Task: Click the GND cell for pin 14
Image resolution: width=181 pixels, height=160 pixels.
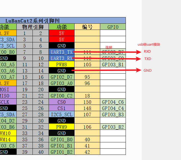Action: pyautogui.click(x=61, y=71)
